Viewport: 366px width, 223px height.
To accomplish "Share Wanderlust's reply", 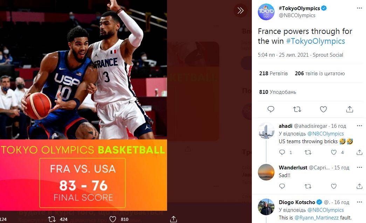I will (x=359, y=186).
